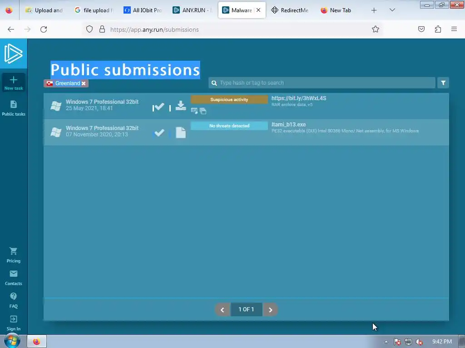The image size is (465, 348).
Task: Click the ANY.RUN logo icon
Action: tap(13, 53)
